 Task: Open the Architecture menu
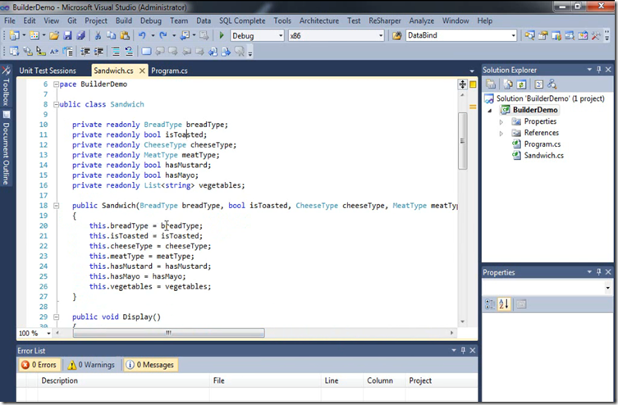[319, 20]
